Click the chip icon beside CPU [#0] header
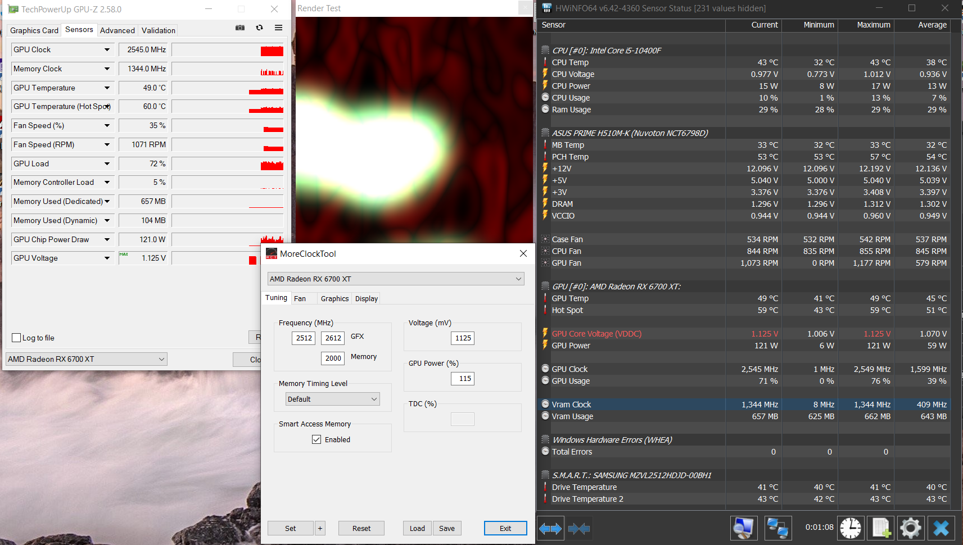 pos(545,51)
